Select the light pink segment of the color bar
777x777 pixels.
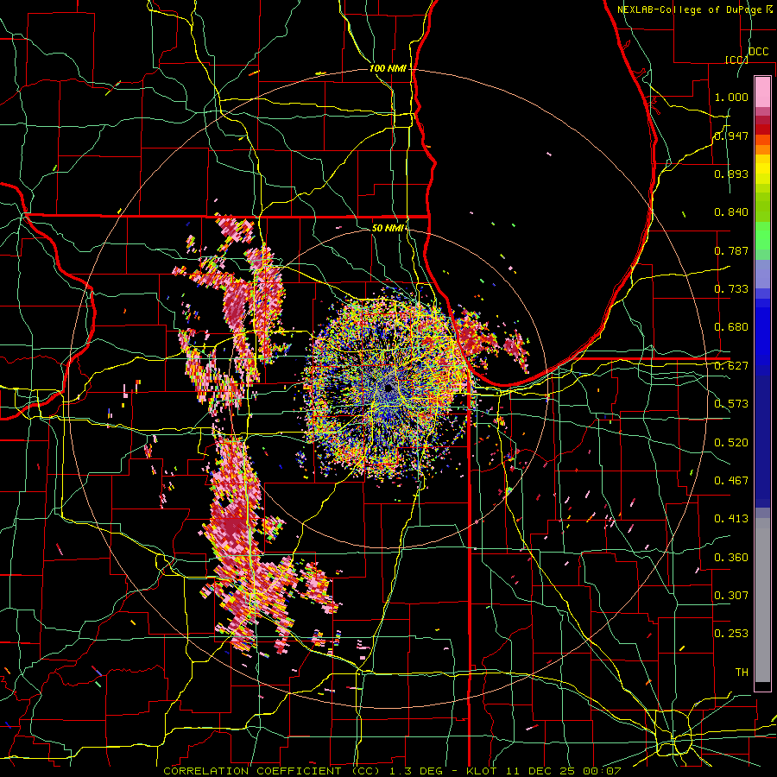pos(762,92)
